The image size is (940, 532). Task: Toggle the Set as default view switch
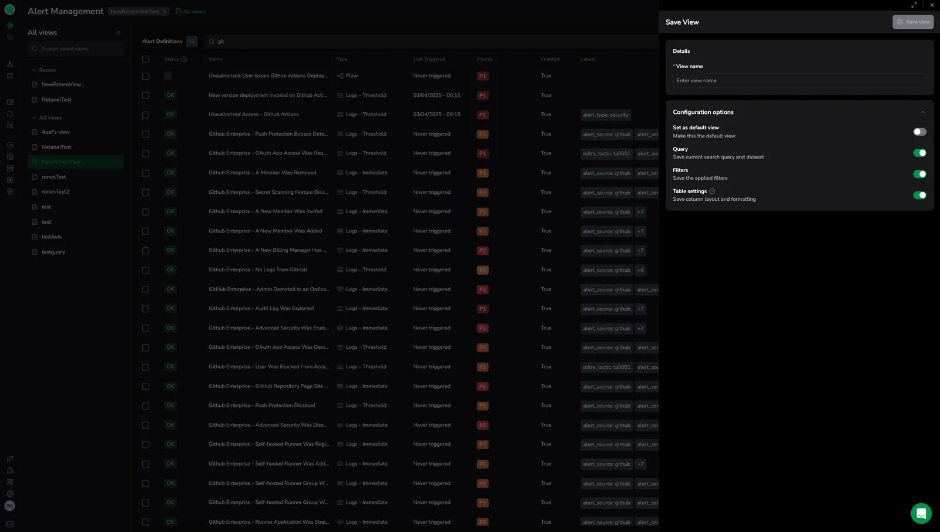tap(919, 132)
